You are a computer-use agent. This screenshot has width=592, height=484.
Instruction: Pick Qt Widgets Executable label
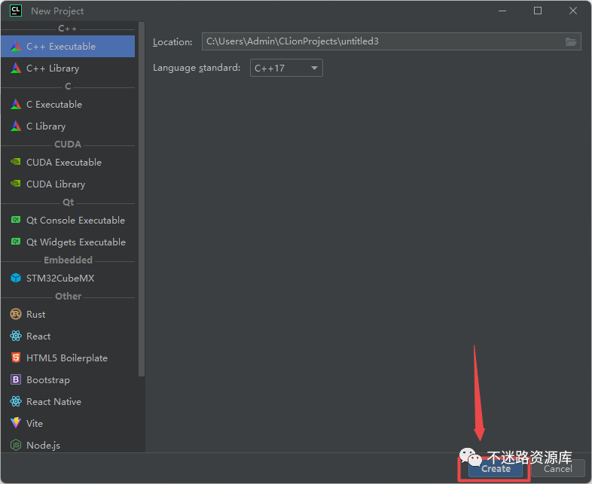pyautogui.click(x=76, y=242)
